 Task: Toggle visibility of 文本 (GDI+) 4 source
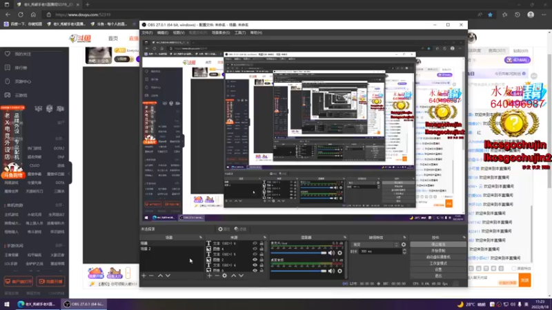255,265
